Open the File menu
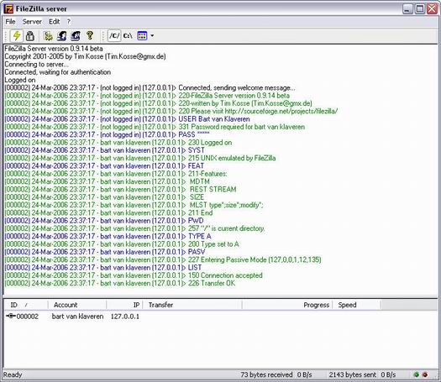The image size is (441, 382). tap(10, 22)
